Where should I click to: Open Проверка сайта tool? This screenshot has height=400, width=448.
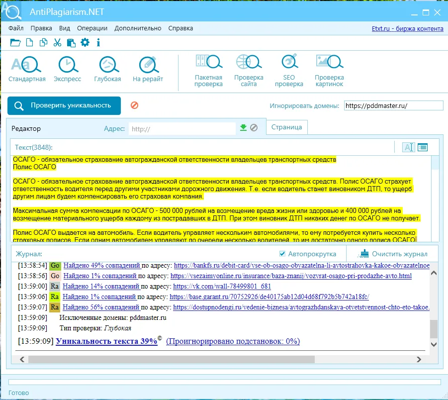pos(249,71)
